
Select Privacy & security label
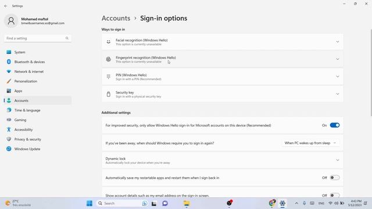[27, 139]
